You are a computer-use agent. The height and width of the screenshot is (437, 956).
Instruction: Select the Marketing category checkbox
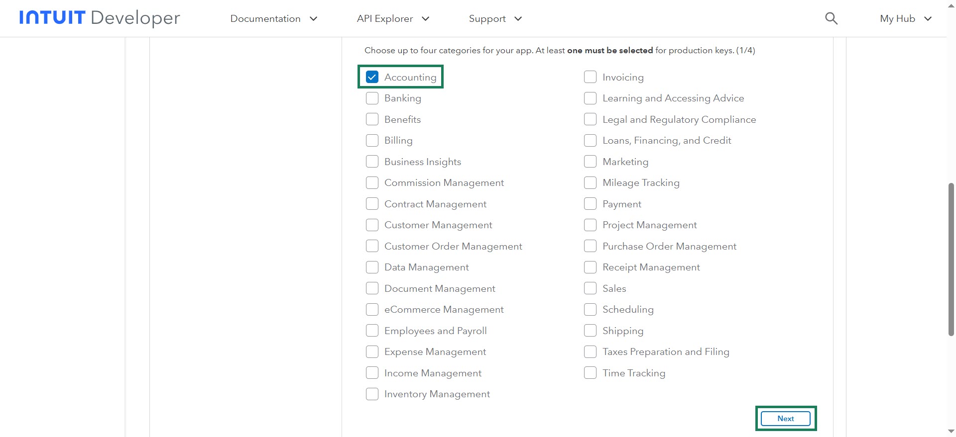pyautogui.click(x=590, y=162)
